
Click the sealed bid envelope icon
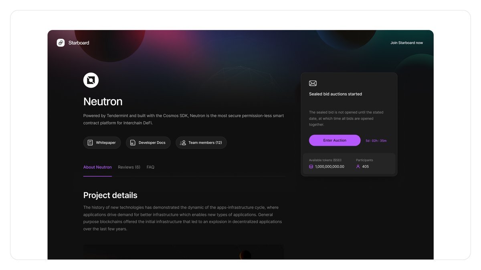(x=313, y=83)
